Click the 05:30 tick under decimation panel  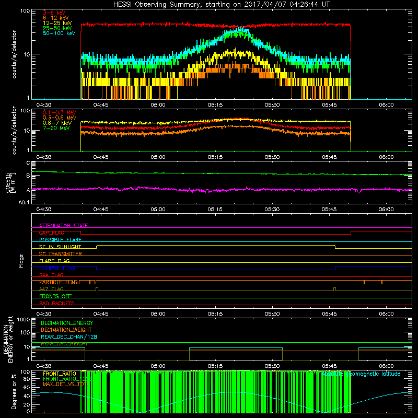(x=272, y=366)
